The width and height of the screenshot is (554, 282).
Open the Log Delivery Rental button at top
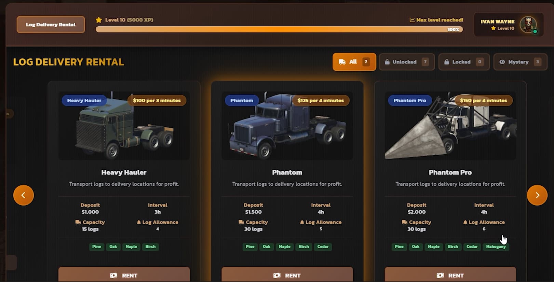tap(51, 25)
